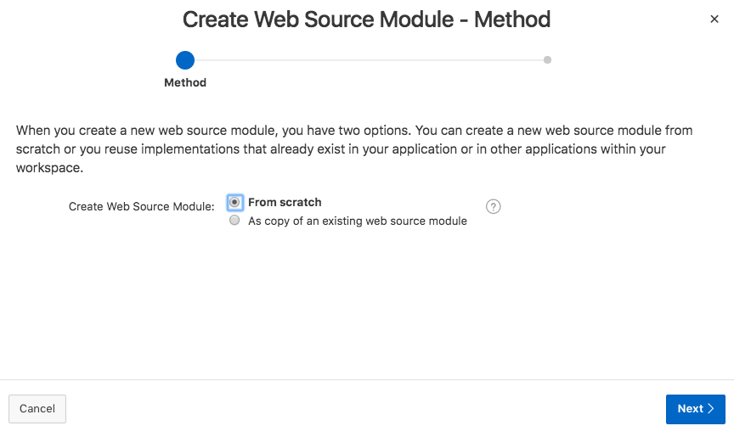Screen dimensions: 734x437
Task: Click empty footer area between Cancel and Next
Action: pos(365,409)
